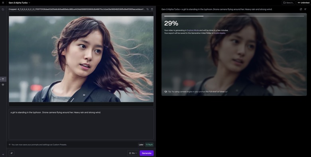Delete the uploaded image with trash icon
The height and width of the screenshot is (157, 311).
(x=152, y=9)
